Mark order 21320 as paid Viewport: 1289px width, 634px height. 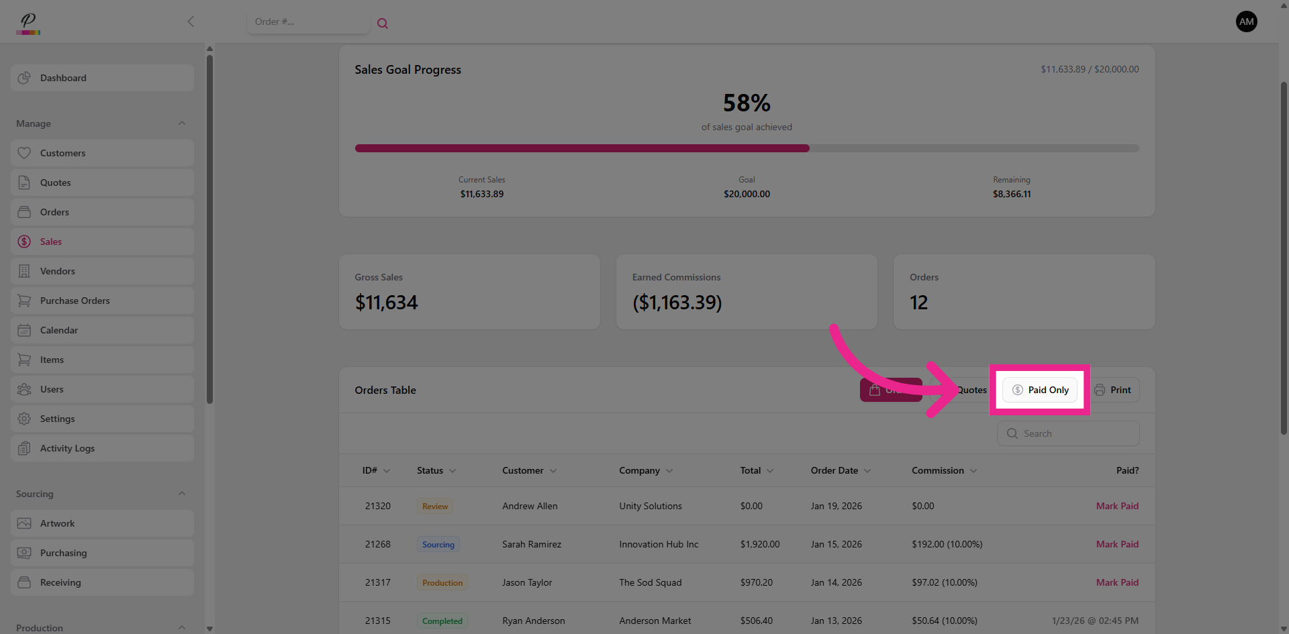(x=1116, y=506)
